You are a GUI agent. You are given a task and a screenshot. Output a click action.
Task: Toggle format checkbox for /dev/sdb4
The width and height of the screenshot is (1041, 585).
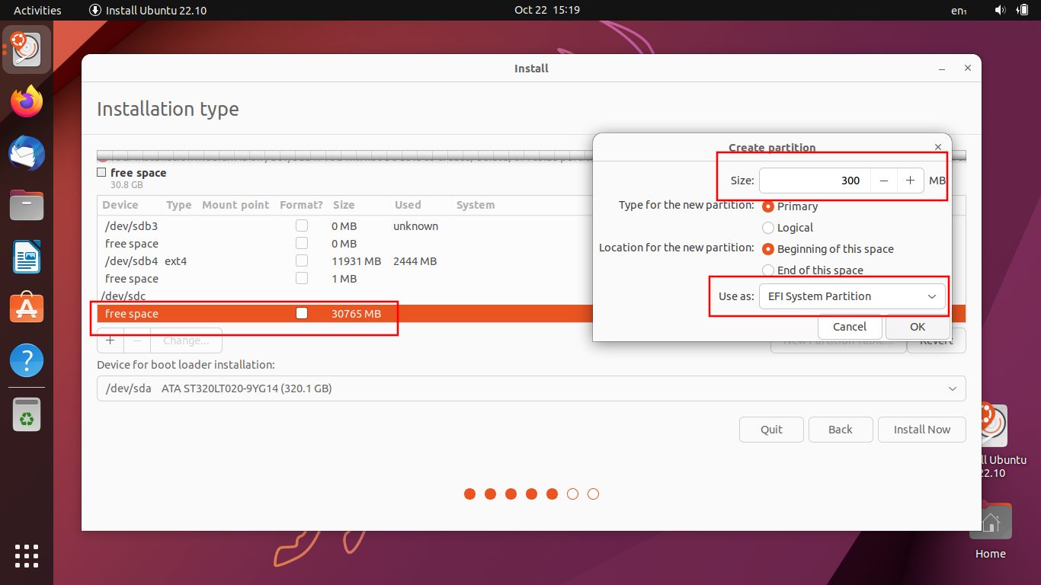302,261
